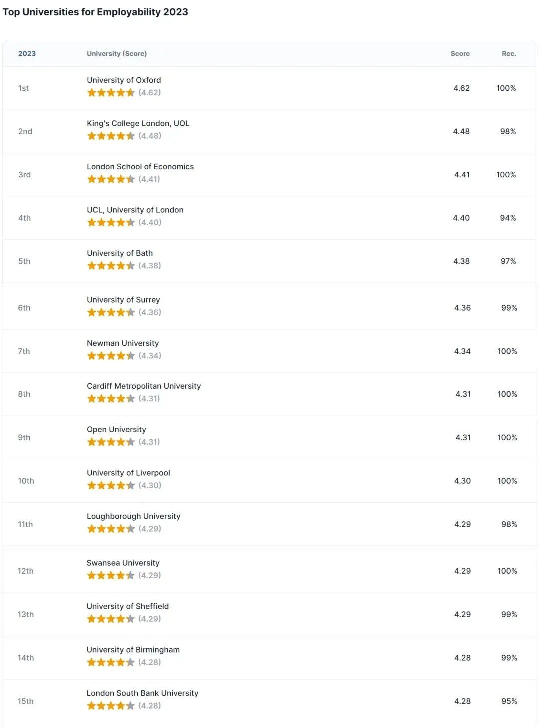Open the University of Liverpool link
This screenshot has width=539, height=728.
tap(128, 473)
